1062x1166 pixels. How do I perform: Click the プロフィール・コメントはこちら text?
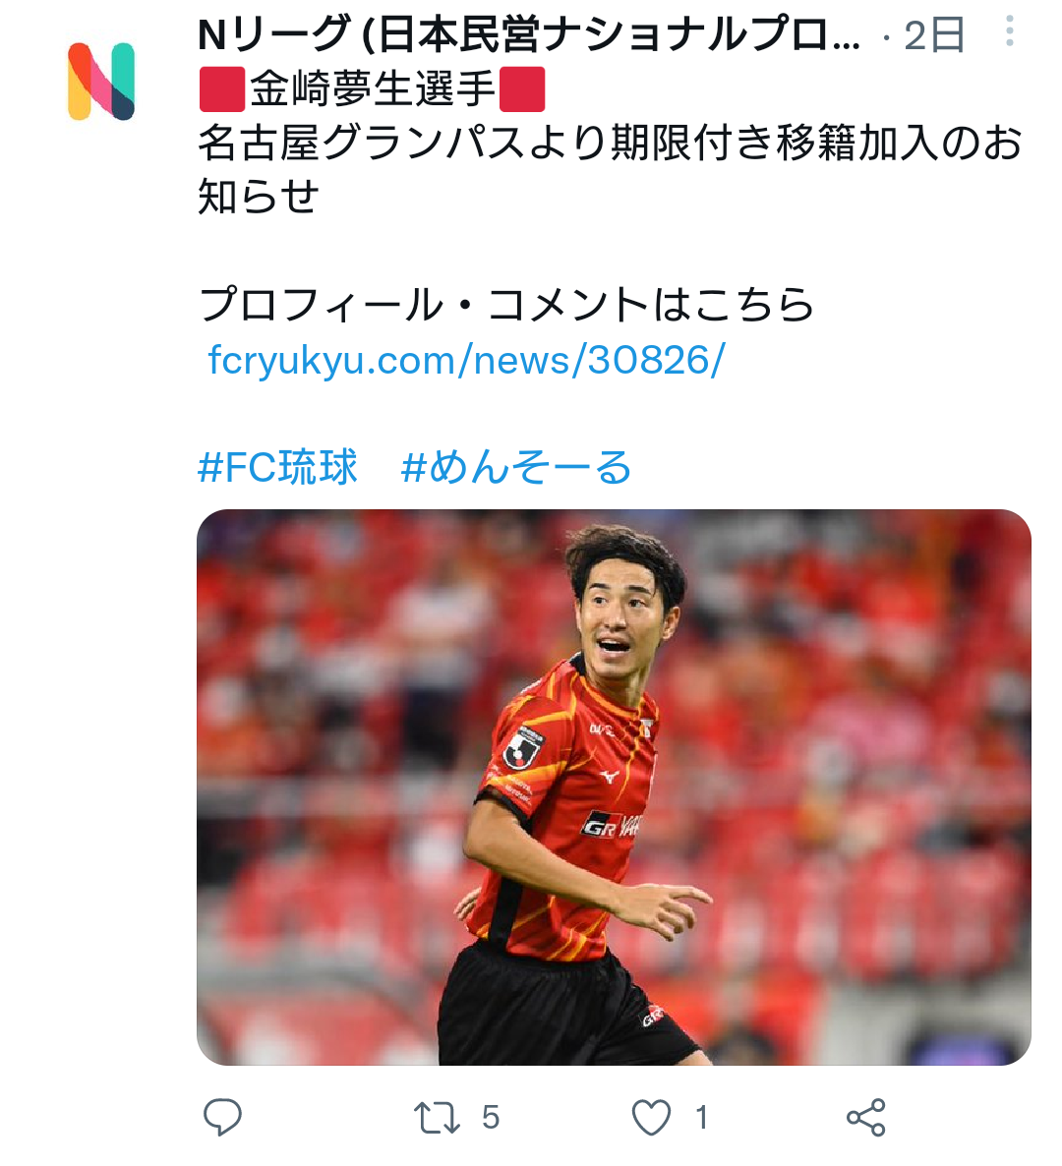coord(506,304)
